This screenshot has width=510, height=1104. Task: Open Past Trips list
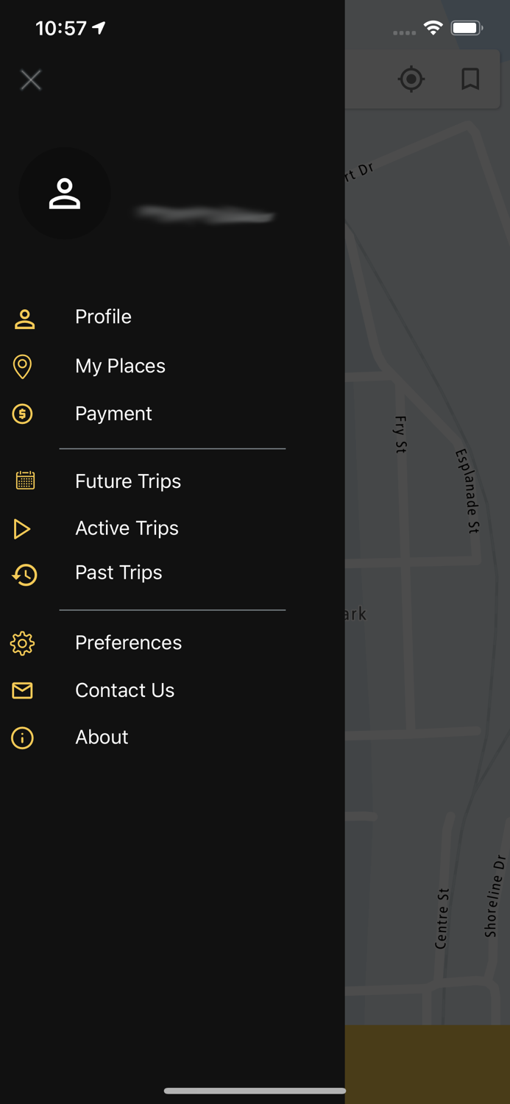118,573
